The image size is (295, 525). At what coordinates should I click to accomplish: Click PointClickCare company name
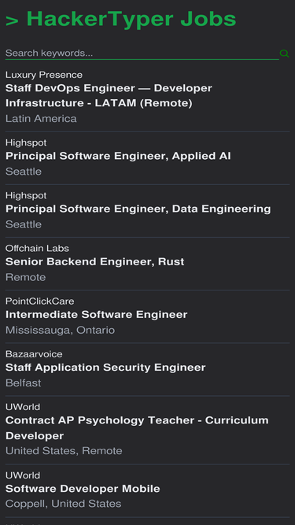pos(40,301)
